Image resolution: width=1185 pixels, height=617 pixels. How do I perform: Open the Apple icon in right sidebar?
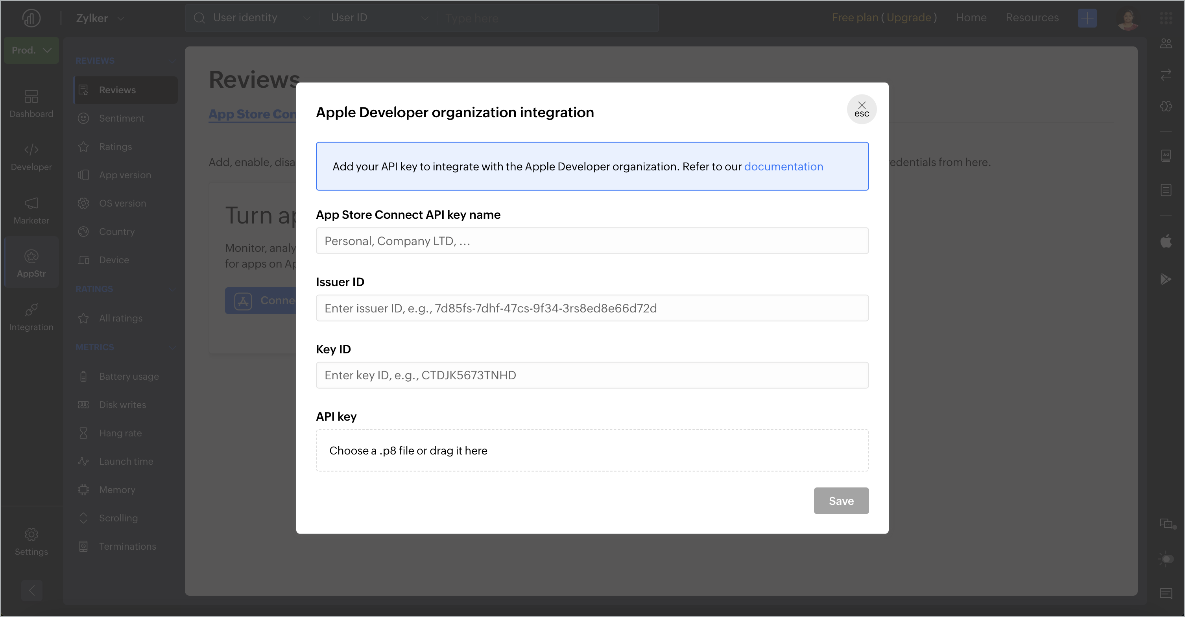pos(1166,241)
